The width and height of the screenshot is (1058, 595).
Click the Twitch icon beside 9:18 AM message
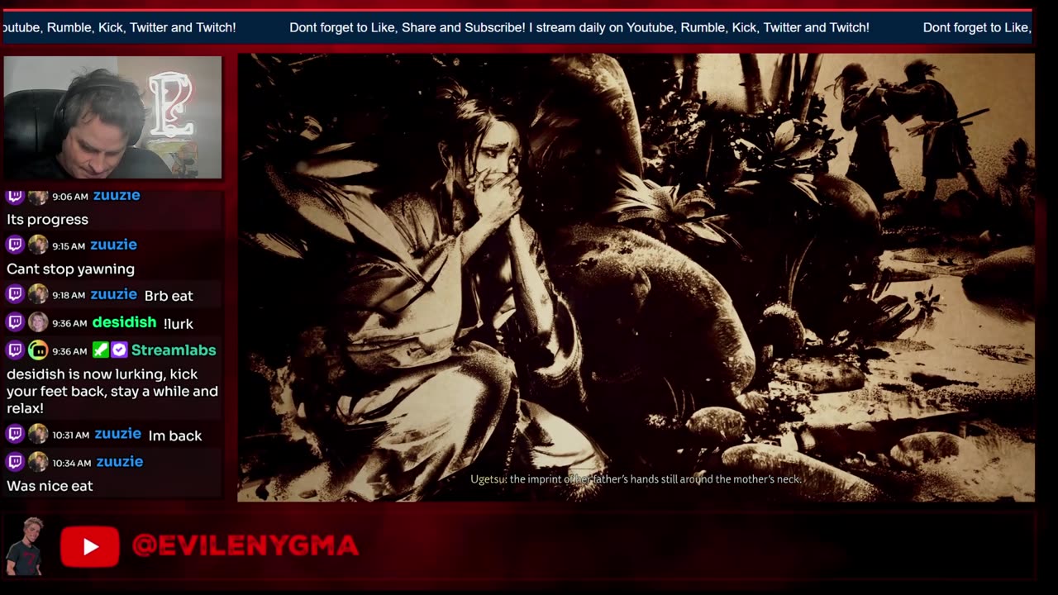(x=15, y=294)
